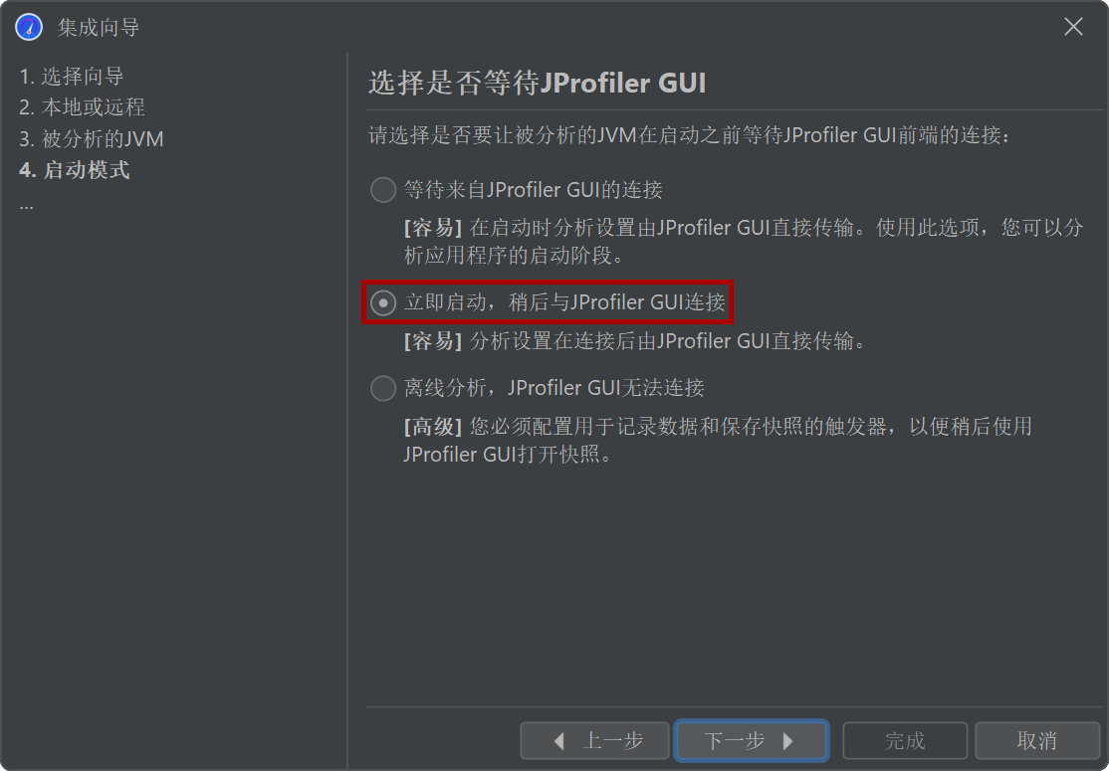
Task: Open step 3. 被分析的JVM
Action: [x=92, y=138]
